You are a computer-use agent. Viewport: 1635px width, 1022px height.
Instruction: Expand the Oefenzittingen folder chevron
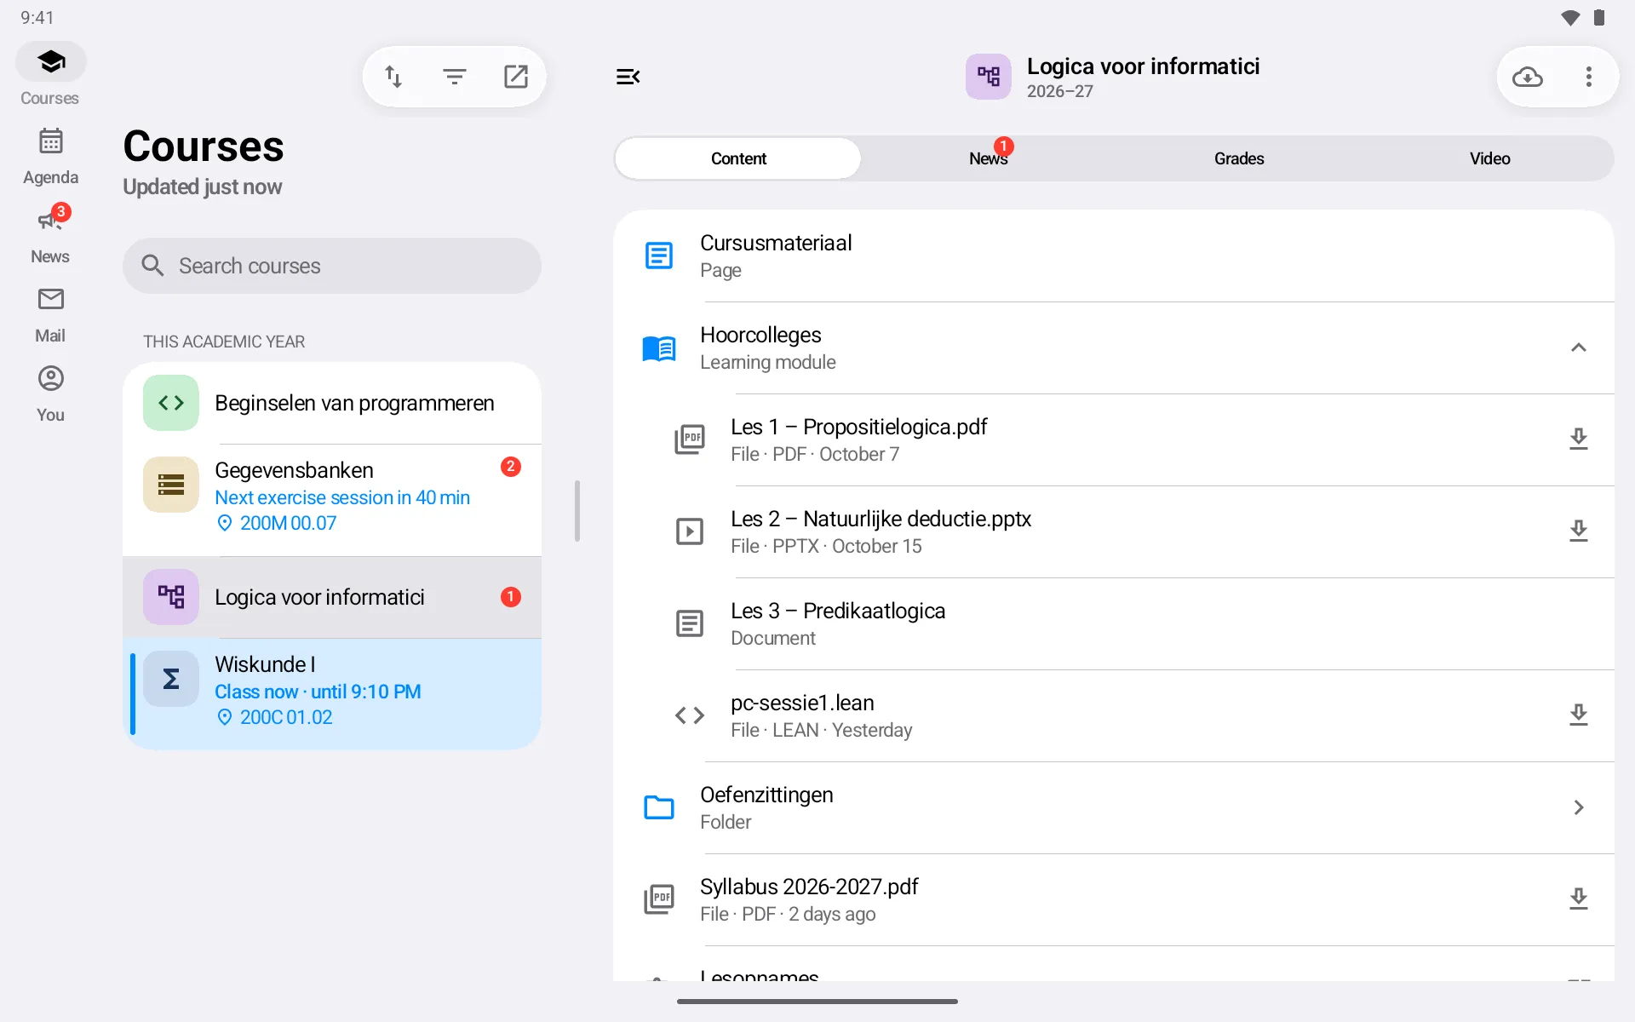[x=1579, y=807]
